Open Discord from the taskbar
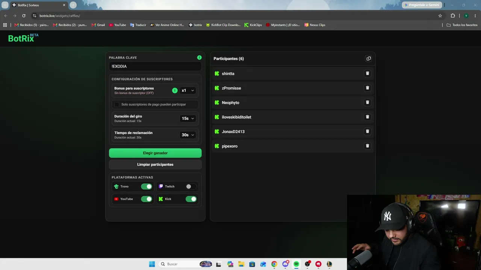This screenshot has height=270, width=481. click(285, 264)
